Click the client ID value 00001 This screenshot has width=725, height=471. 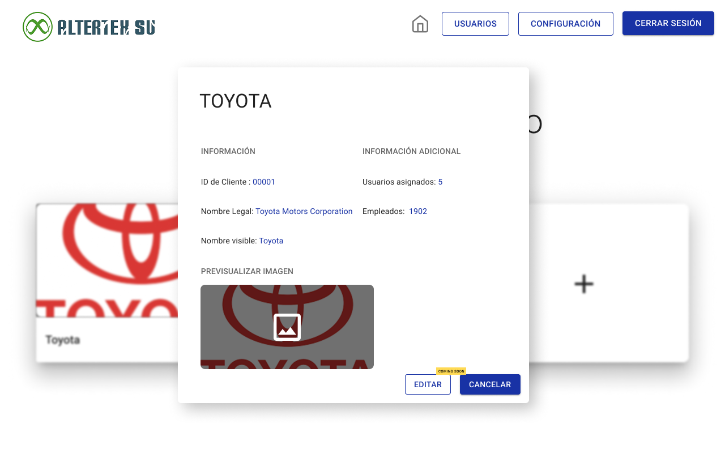click(264, 182)
